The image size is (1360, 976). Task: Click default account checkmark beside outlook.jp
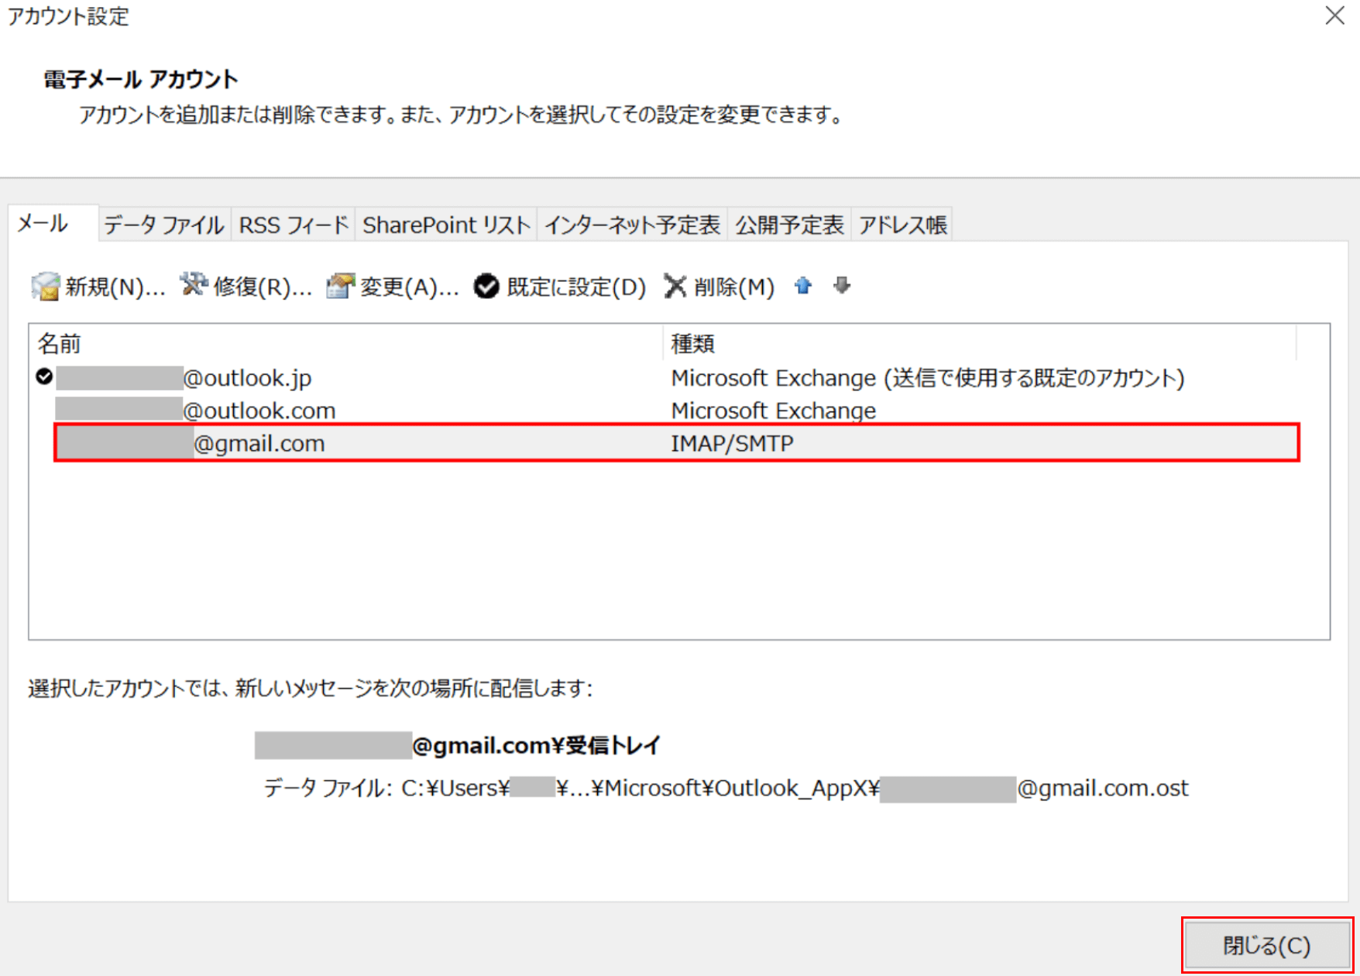44,377
